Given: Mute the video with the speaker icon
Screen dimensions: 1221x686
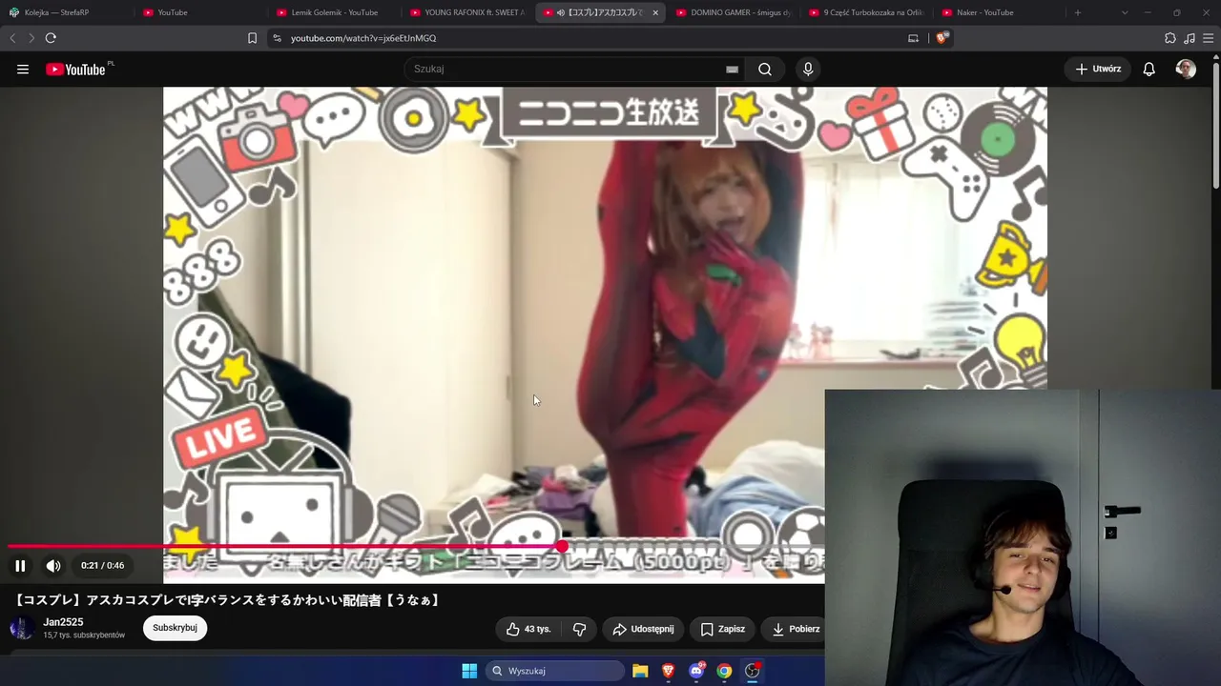Looking at the screenshot, I should click(53, 565).
